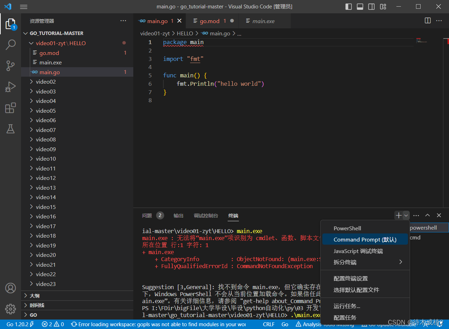This screenshot has height=329, width=449.
Task: Open the Testing flask icon
Action: [x=11, y=128]
